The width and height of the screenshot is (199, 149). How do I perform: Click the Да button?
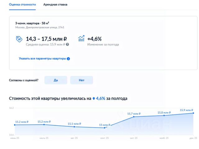[x=56, y=80]
